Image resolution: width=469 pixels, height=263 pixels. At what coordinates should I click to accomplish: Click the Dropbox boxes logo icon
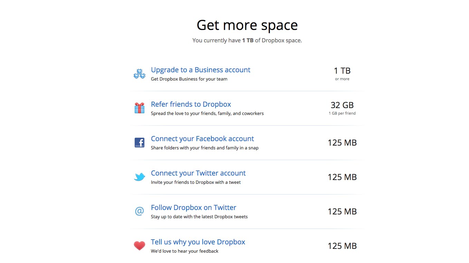139,73
